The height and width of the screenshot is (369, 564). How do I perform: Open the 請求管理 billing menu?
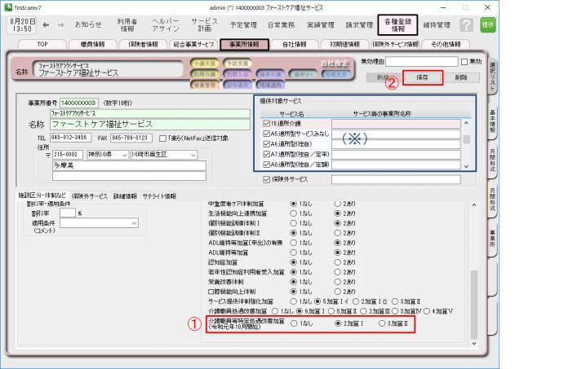click(360, 24)
